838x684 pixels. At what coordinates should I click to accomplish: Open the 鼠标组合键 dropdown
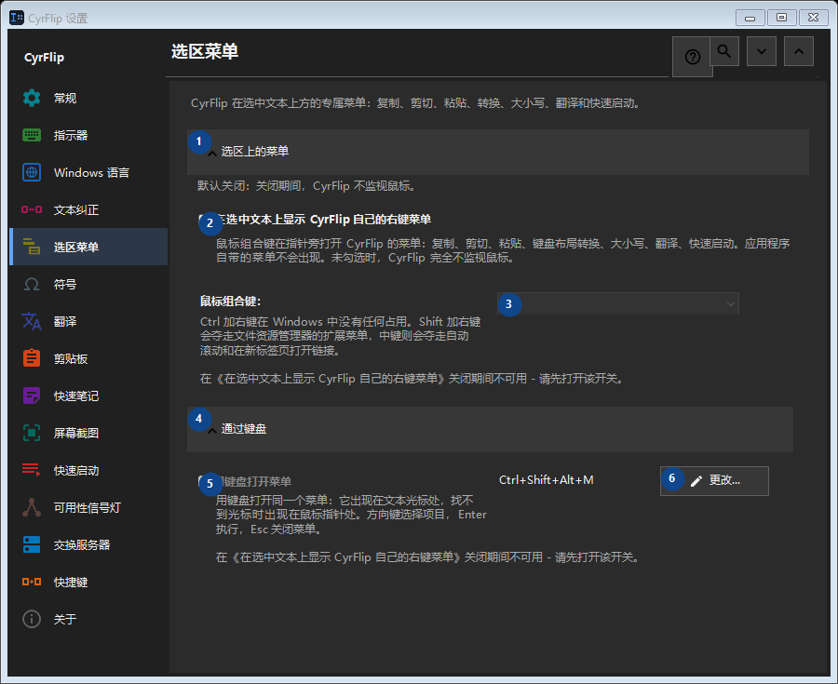click(618, 303)
